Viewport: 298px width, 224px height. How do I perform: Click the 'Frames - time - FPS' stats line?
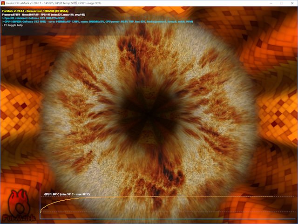44,14
